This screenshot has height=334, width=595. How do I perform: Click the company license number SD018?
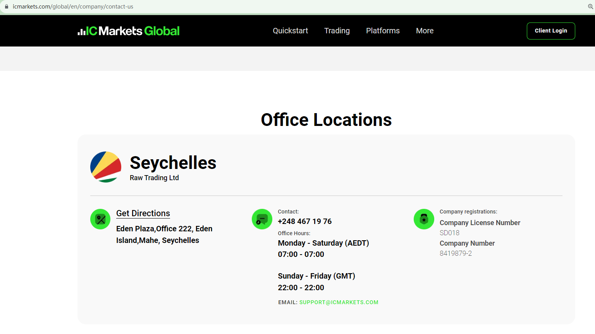(449, 233)
